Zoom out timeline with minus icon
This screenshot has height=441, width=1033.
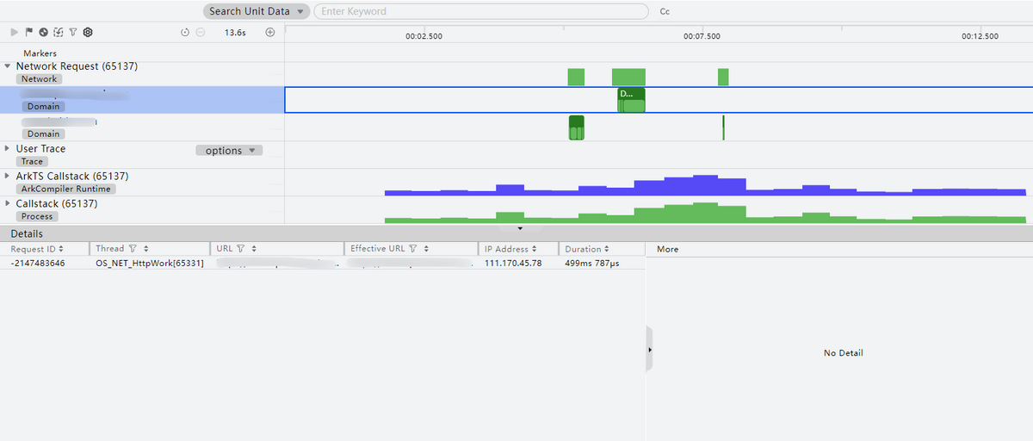point(201,33)
